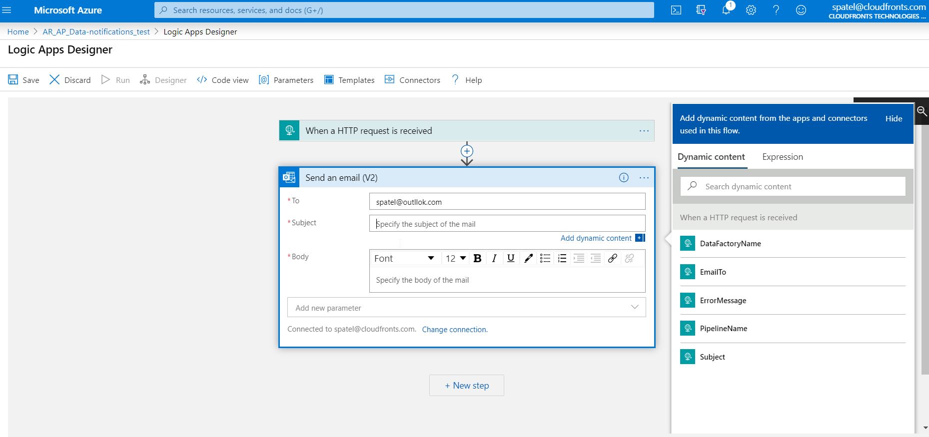The image size is (929, 437).
Task: Focus the Search dynamic content box
Action: point(793,186)
